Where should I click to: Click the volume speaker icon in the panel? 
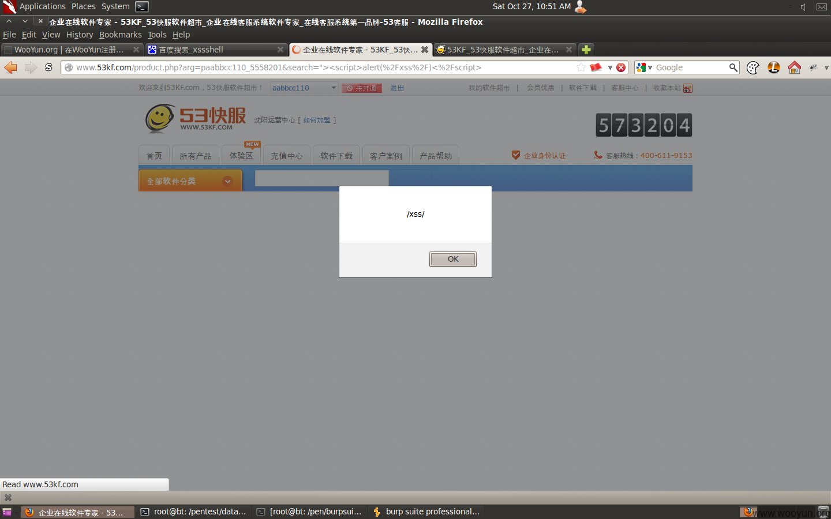pyautogui.click(x=803, y=7)
